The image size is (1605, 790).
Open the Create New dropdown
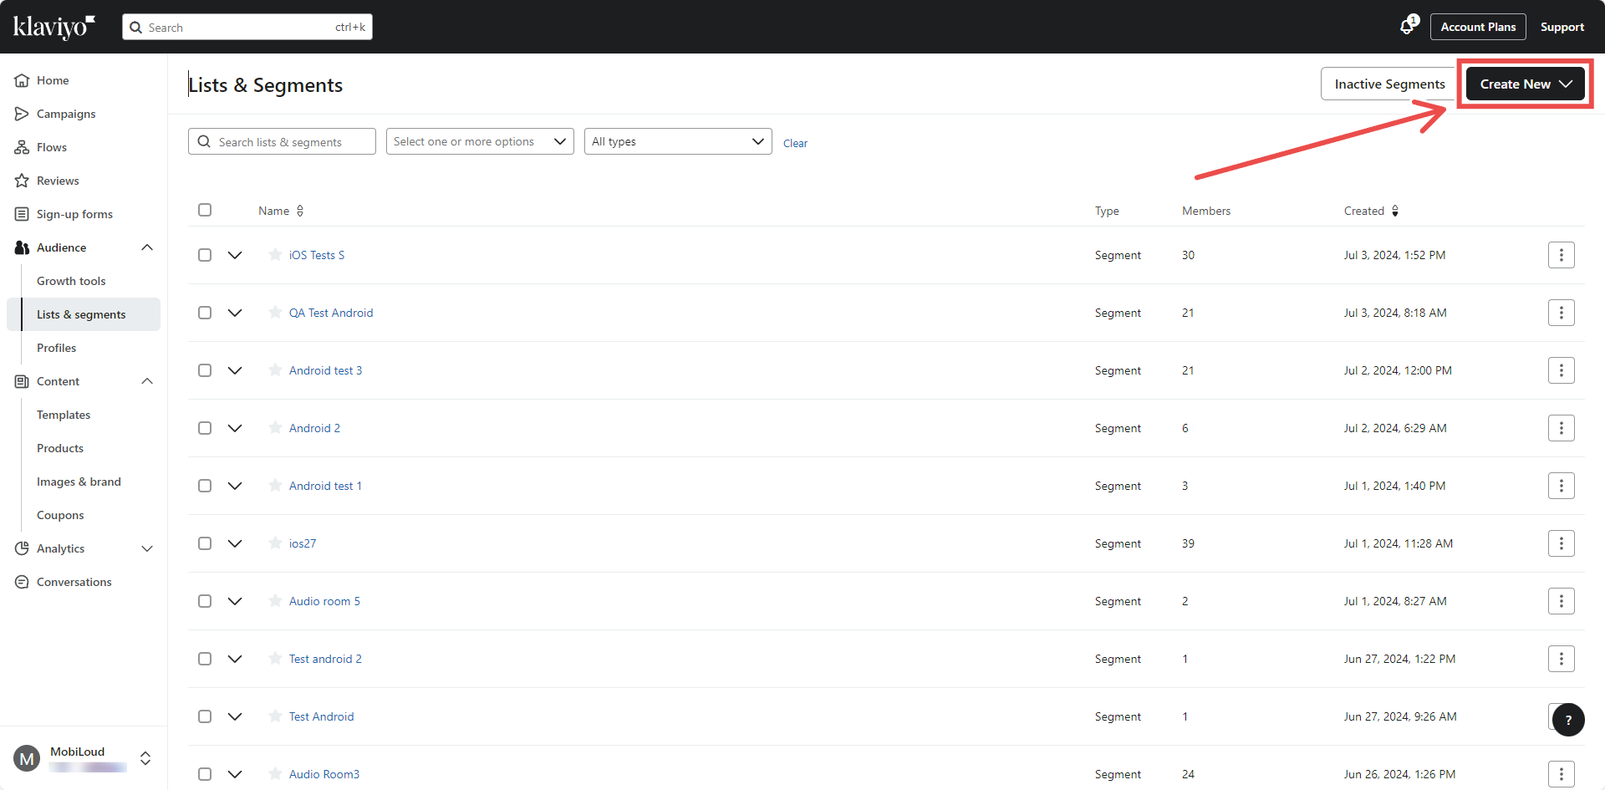1526,84
